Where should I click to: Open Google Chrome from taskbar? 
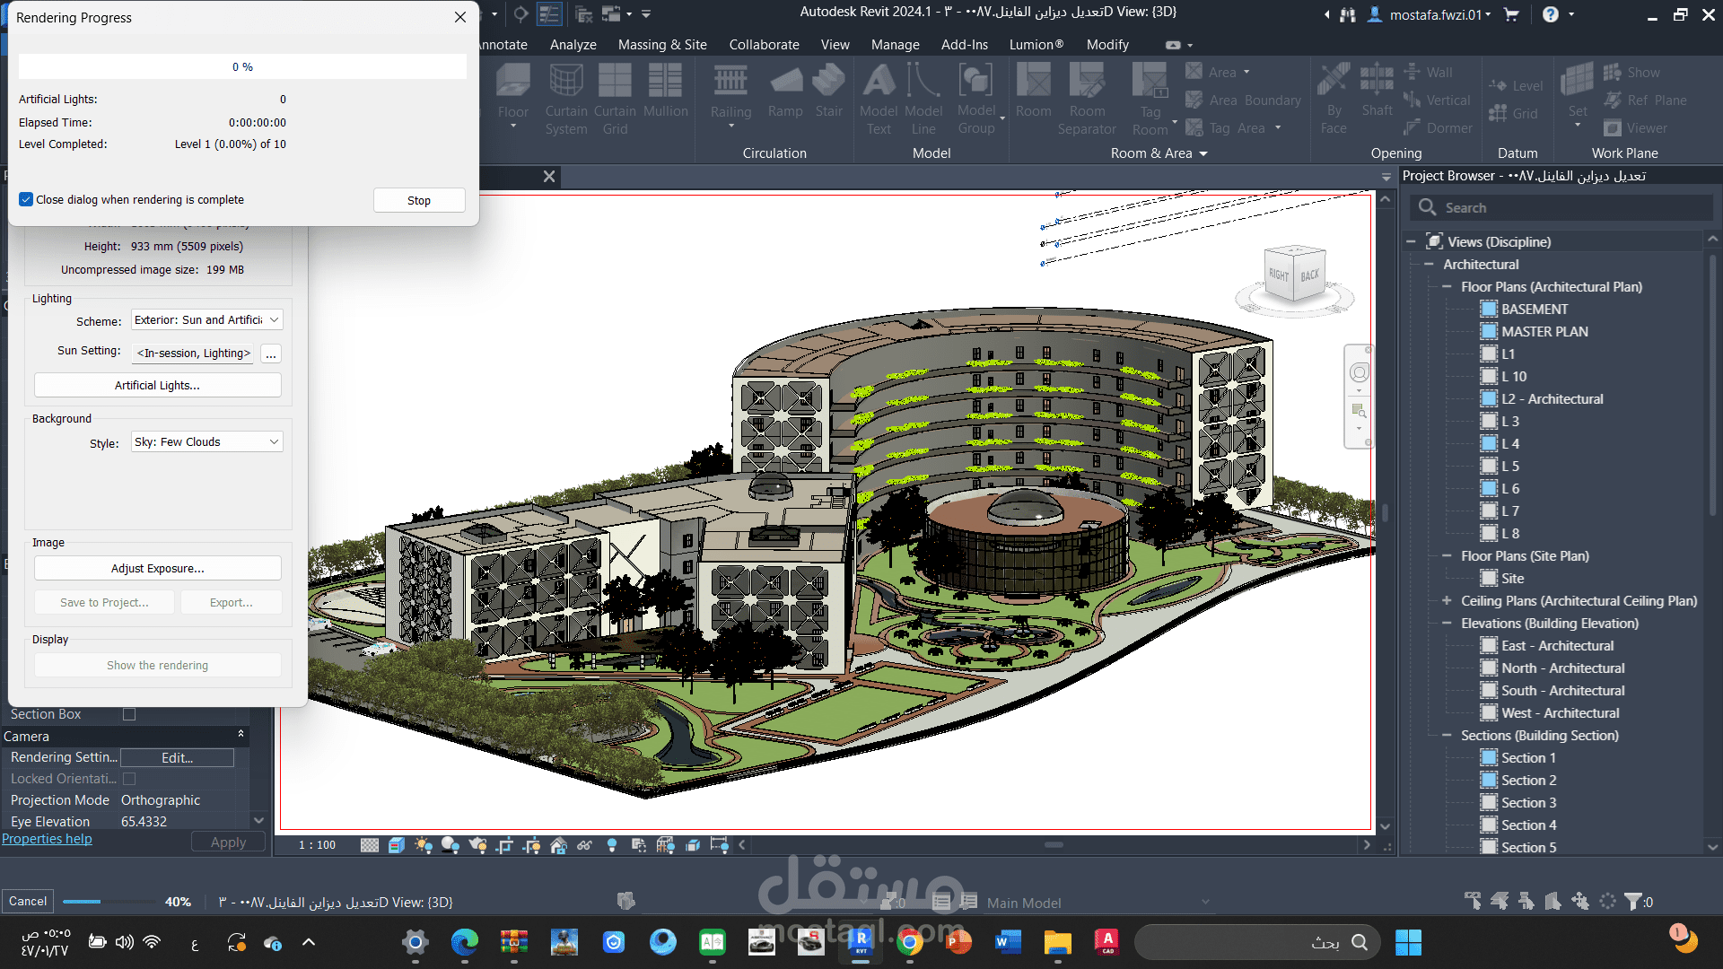click(910, 942)
